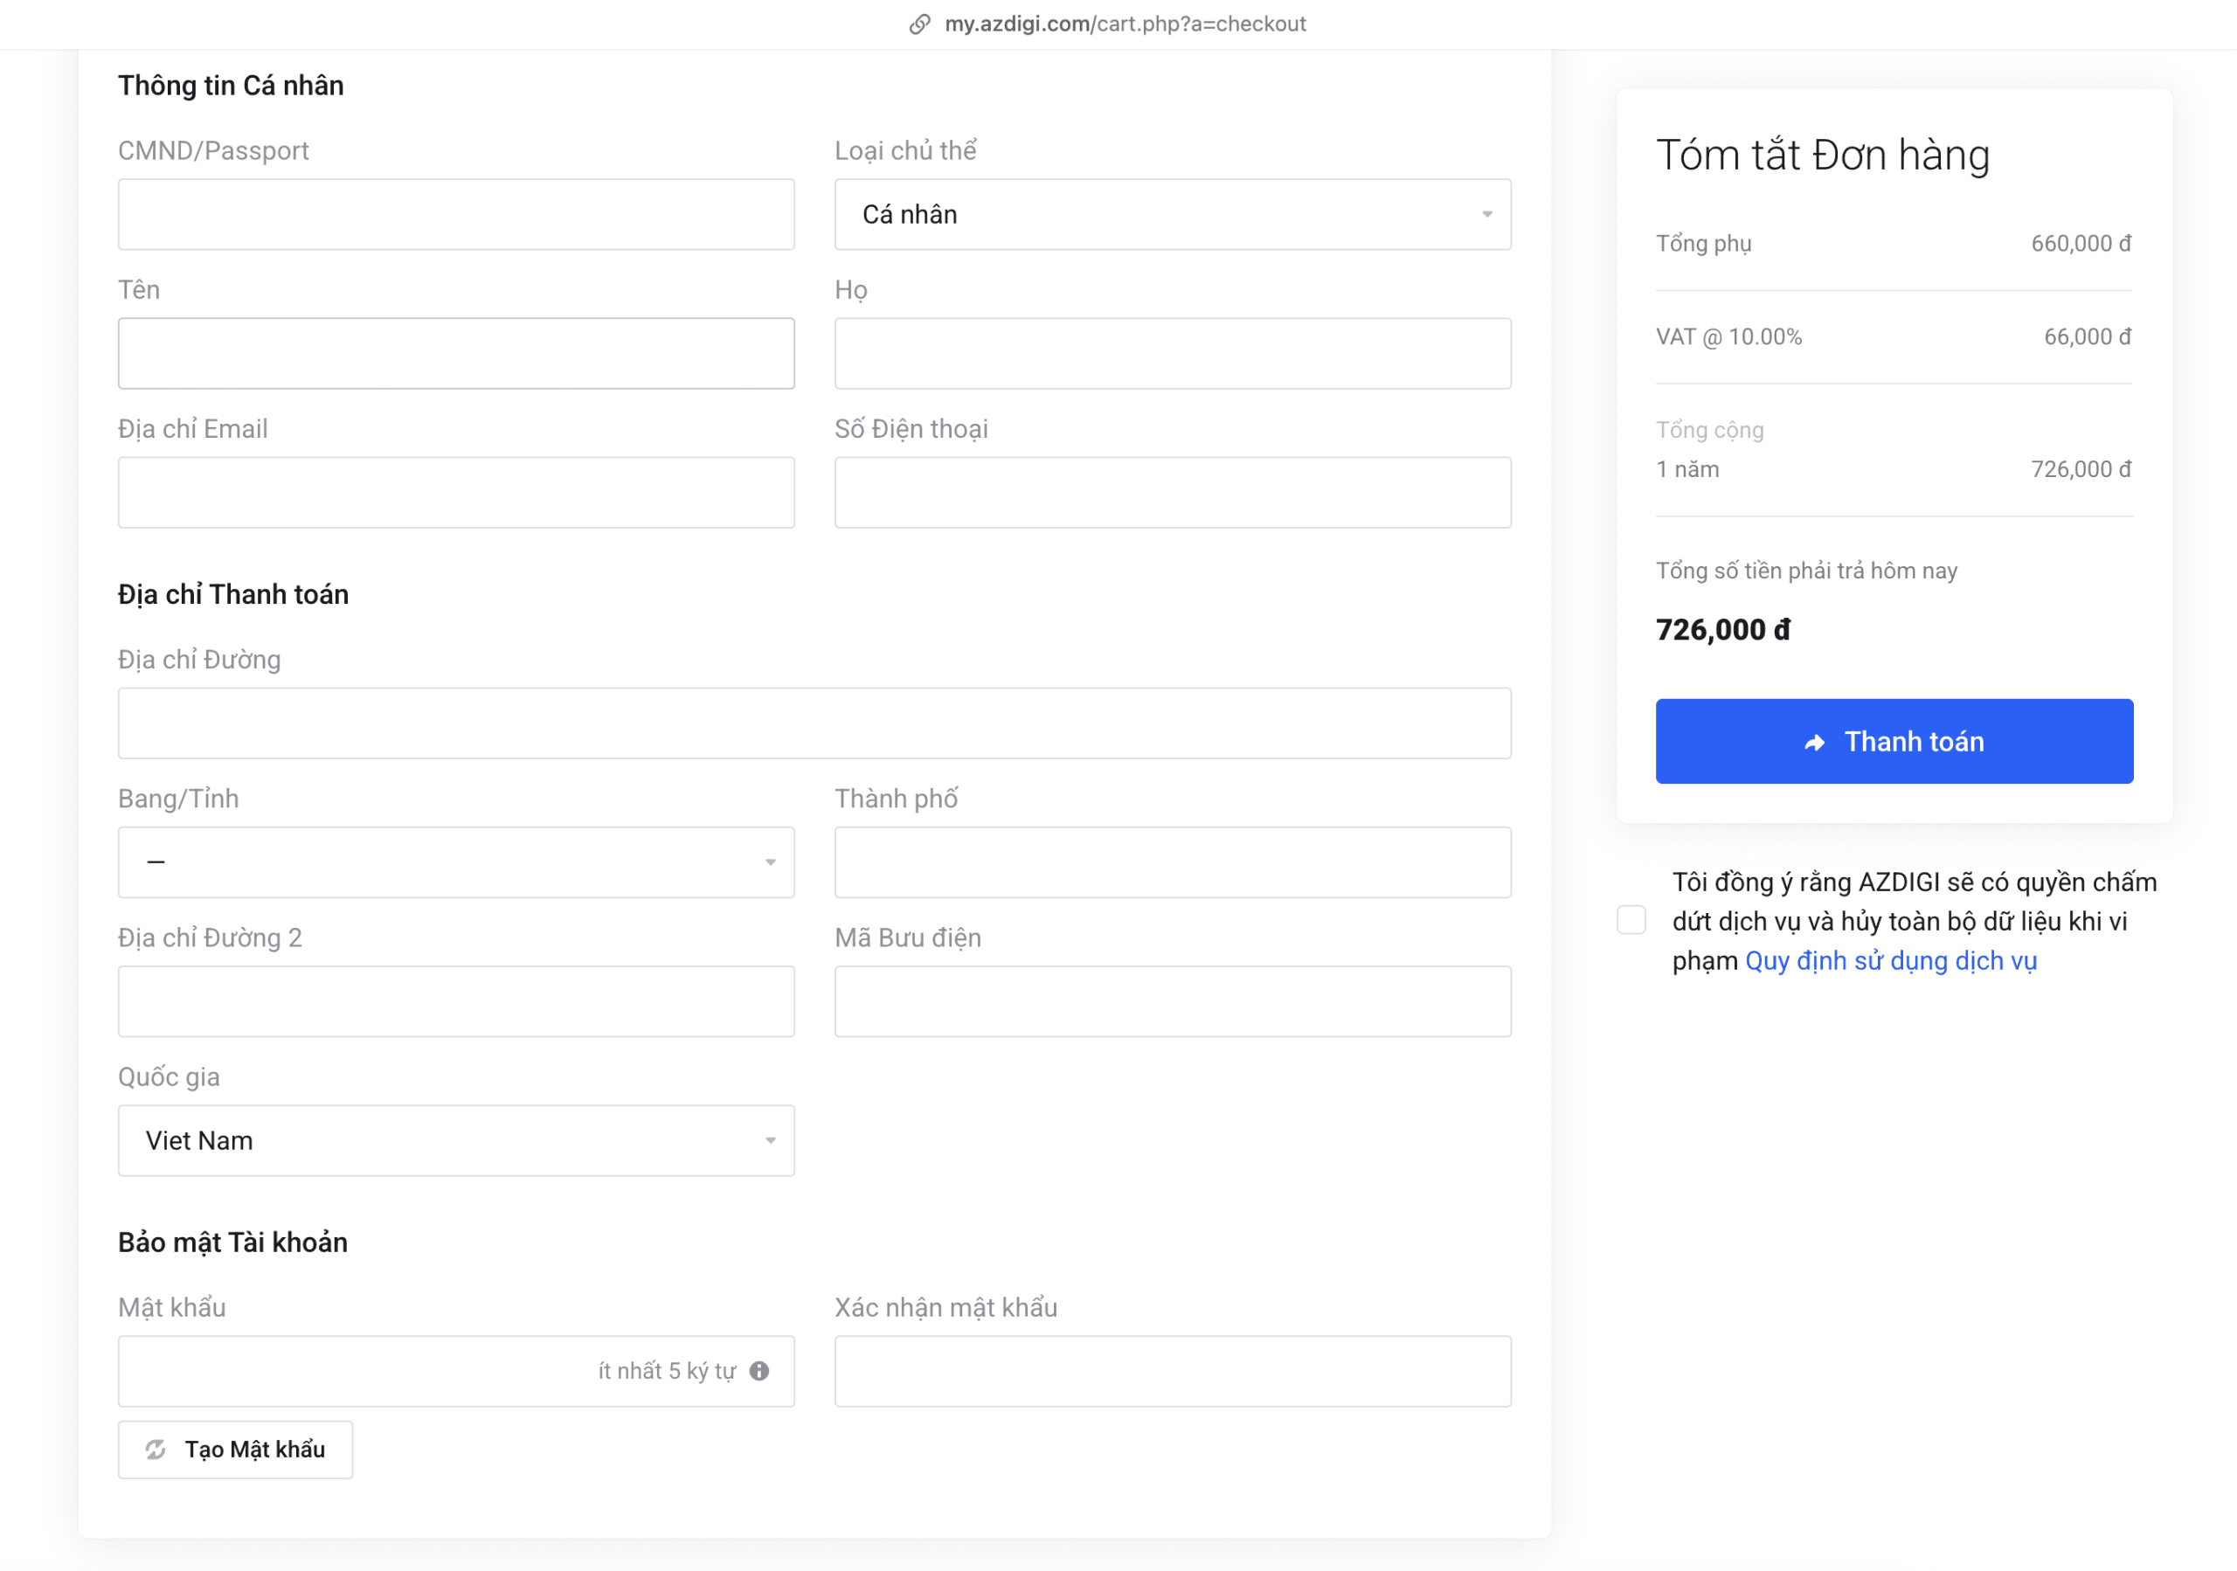Viewport: 2237px width, 1571px height.
Task: Click the Địa chỉ Đường street field
Action: click(814, 723)
